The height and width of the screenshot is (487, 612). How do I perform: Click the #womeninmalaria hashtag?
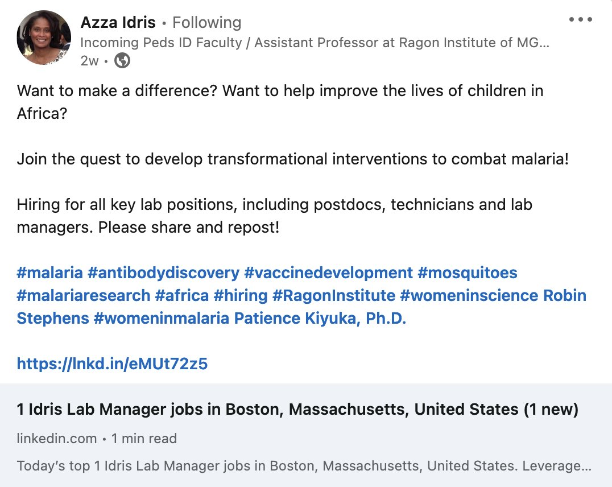(162, 319)
